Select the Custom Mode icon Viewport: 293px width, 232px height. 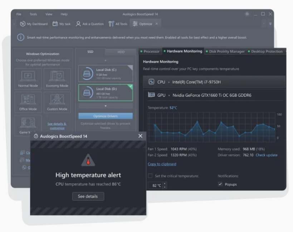point(57,99)
